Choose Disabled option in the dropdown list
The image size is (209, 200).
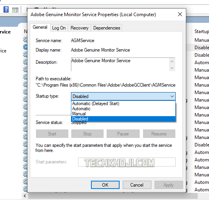[124, 119]
